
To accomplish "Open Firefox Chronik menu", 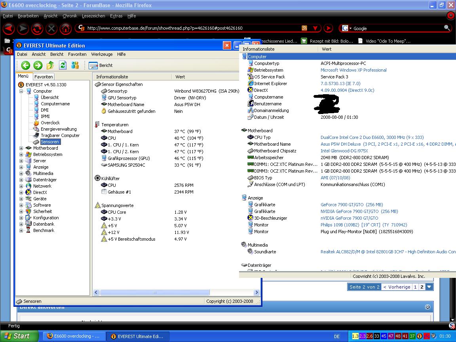I will pos(70,16).
